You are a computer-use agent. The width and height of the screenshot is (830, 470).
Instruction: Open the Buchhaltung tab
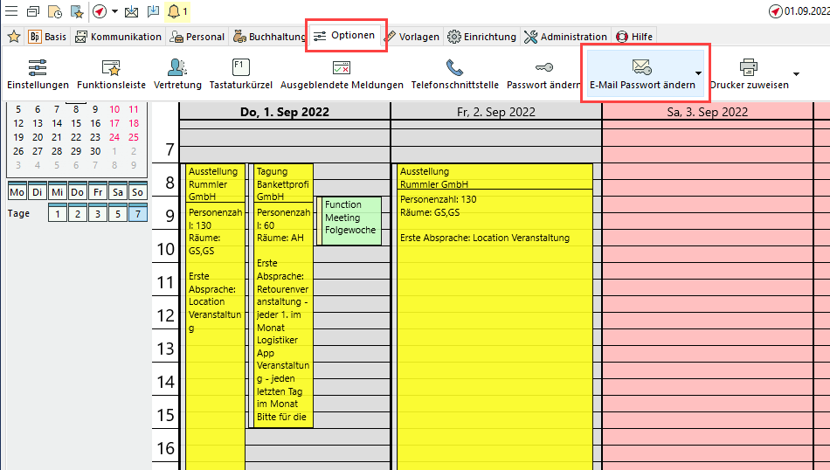[x=270, y=37]
